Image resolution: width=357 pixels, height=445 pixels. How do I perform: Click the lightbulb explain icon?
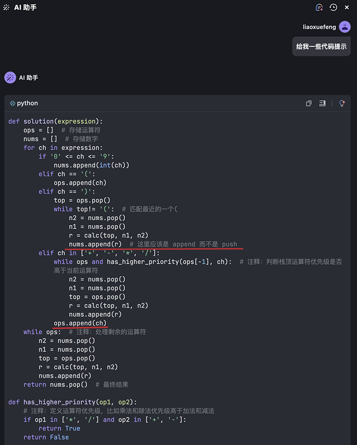pos(342,103)
